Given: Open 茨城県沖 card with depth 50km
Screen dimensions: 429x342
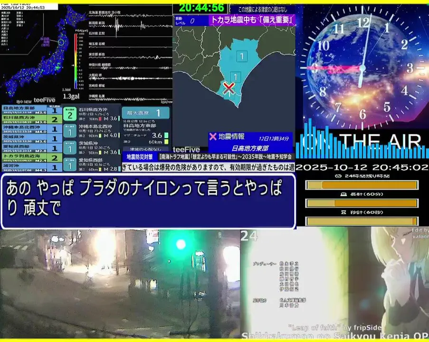Looking at the screenshot, I should pyautogui.click(x=92, y=148).
